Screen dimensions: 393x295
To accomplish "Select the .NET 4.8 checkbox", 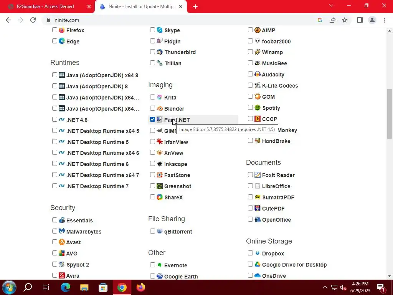I will click(54, 119).
